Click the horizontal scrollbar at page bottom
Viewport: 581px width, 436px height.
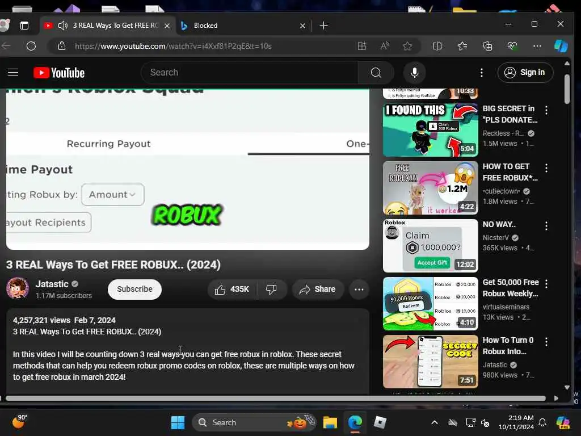point(275,398)
